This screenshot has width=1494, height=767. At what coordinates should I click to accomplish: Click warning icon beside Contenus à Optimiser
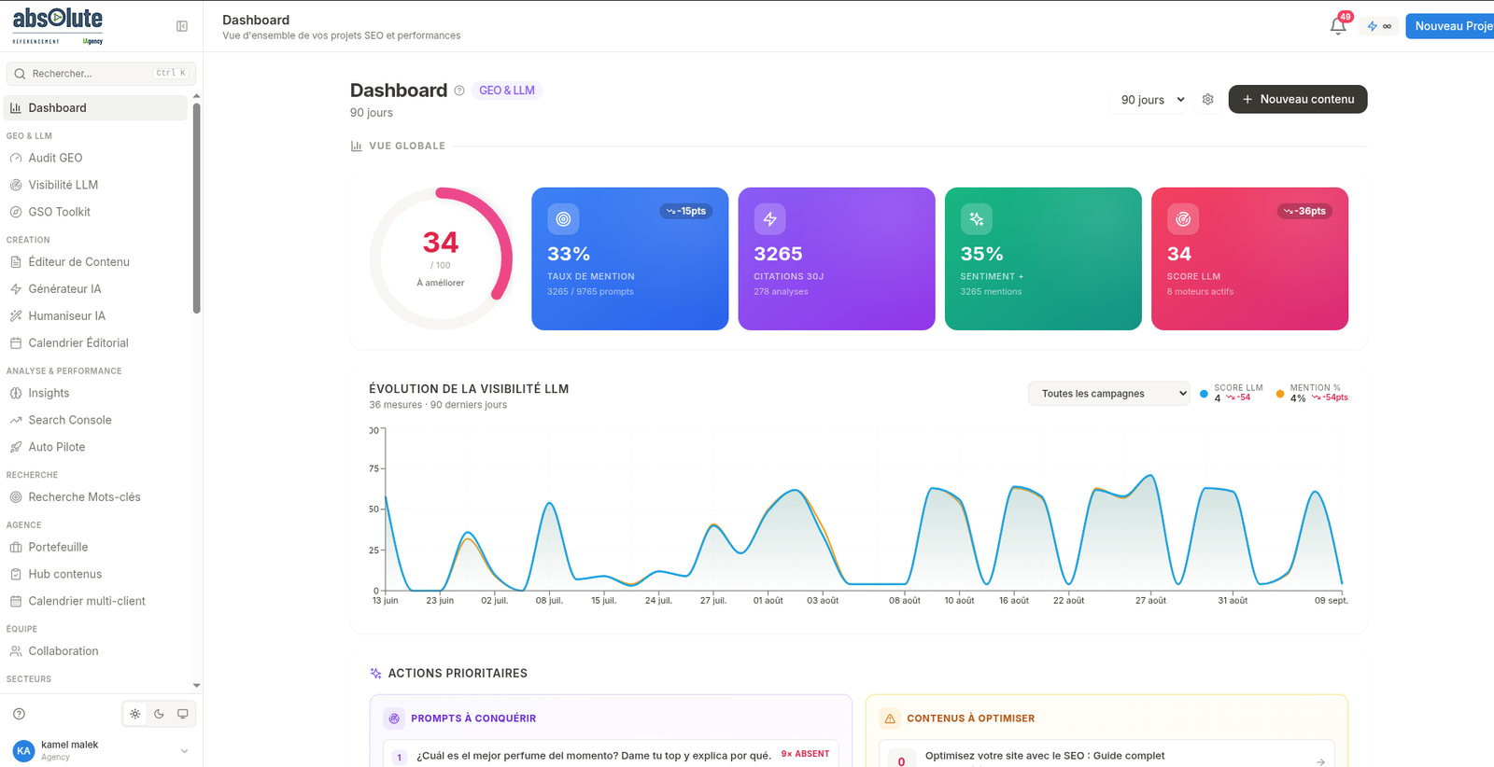point(890,718)
